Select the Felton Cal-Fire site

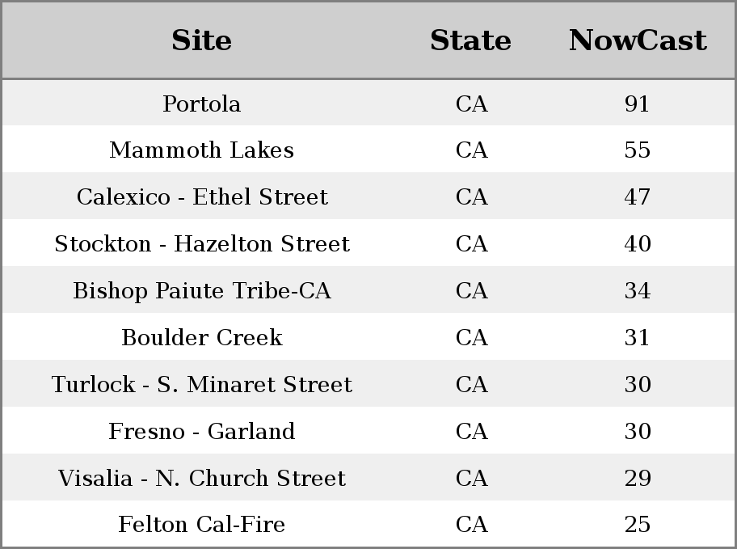[202, 525]
